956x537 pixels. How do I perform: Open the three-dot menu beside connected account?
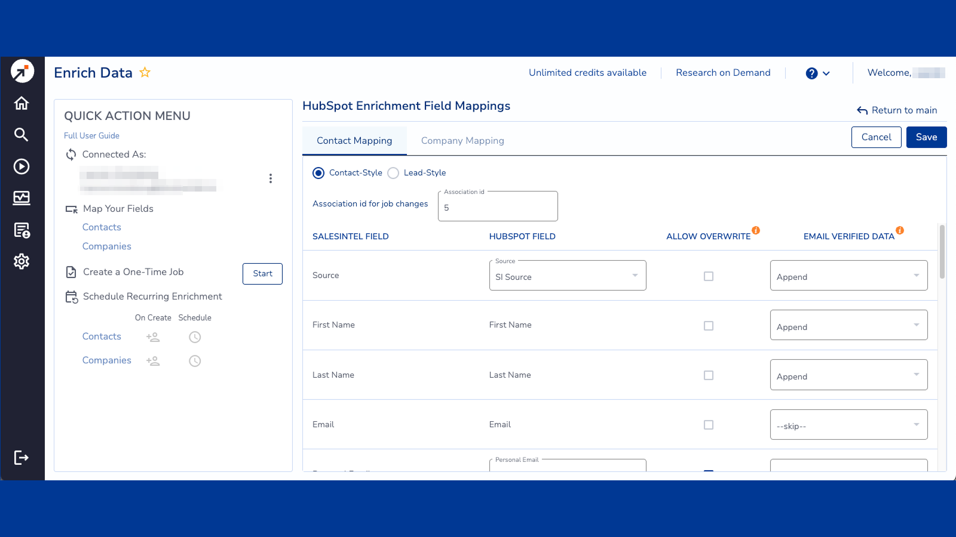(x=271, y=178)
